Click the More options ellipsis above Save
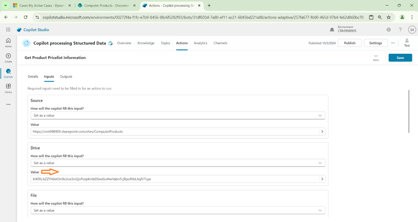 tap(376, 57)
